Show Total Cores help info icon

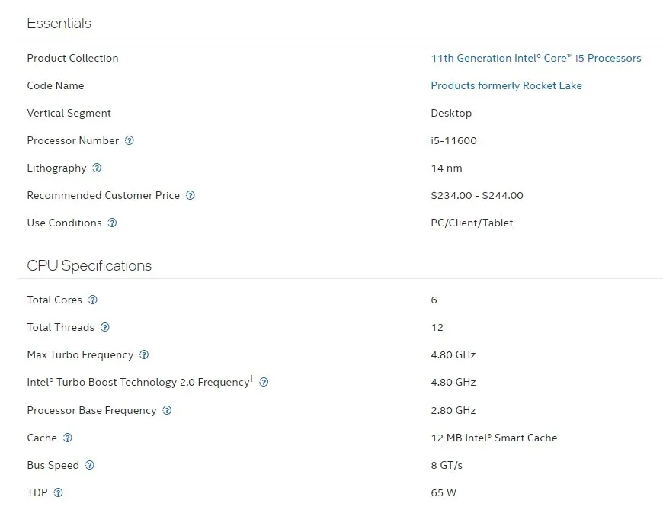(x=93, y=300)
